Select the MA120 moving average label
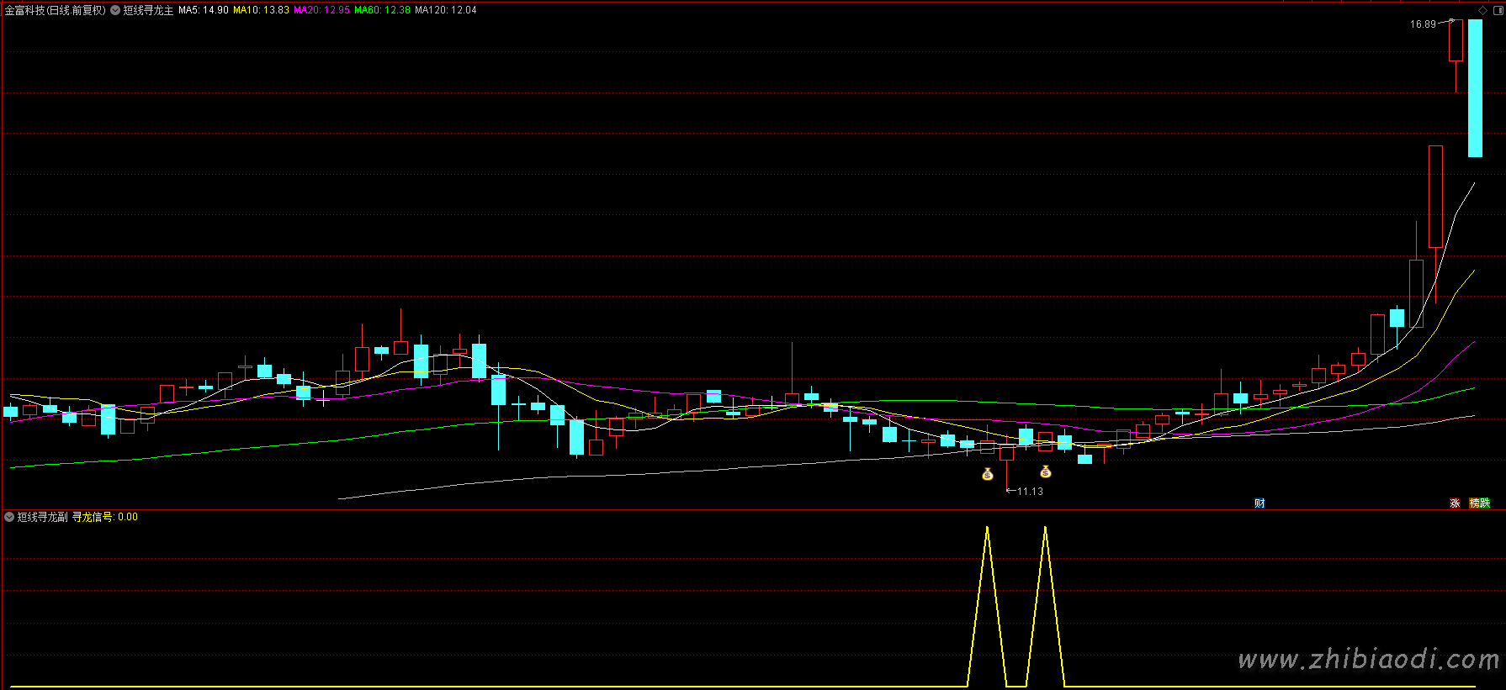The height and width of the screenshot is (690, 1506). [x=445, y=10]
